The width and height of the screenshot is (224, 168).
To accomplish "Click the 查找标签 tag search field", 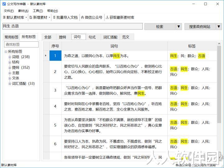I will pos(21,44).
